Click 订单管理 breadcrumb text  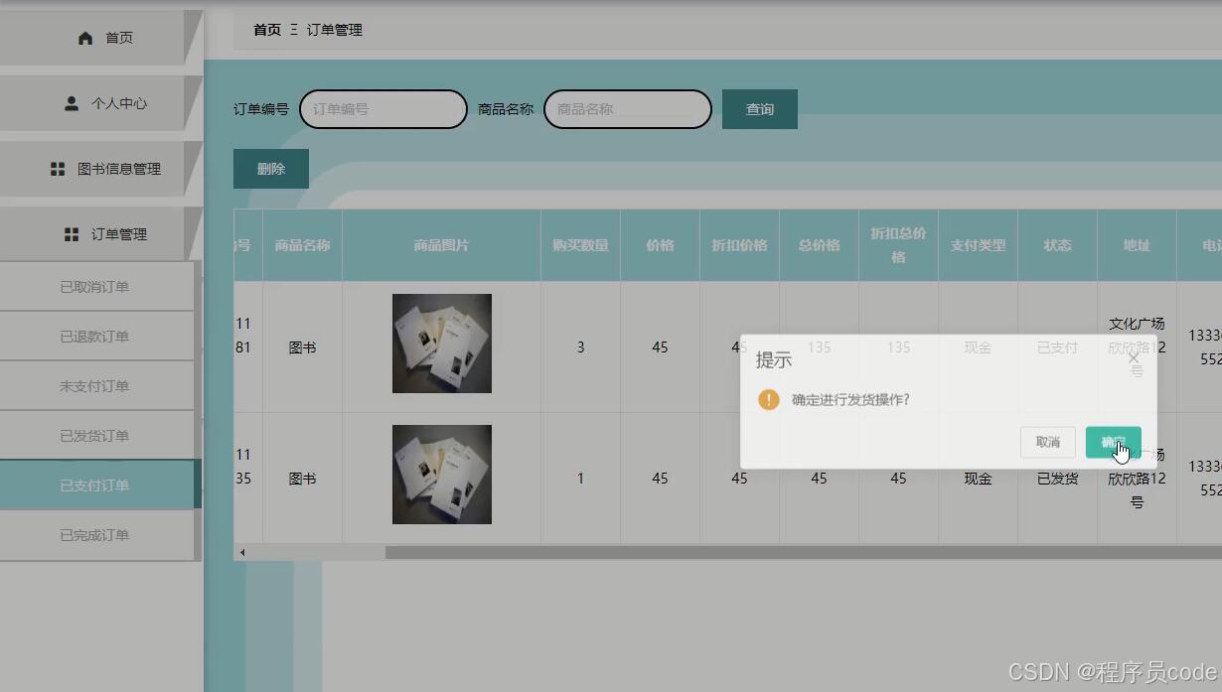(x=335, y=30)
